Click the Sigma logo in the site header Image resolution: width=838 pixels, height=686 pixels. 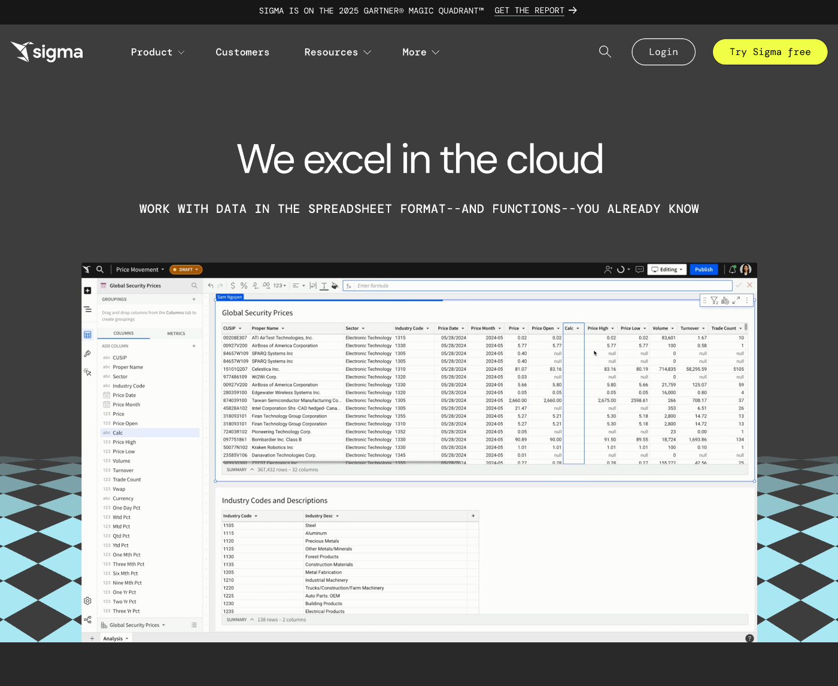(47, 52)
